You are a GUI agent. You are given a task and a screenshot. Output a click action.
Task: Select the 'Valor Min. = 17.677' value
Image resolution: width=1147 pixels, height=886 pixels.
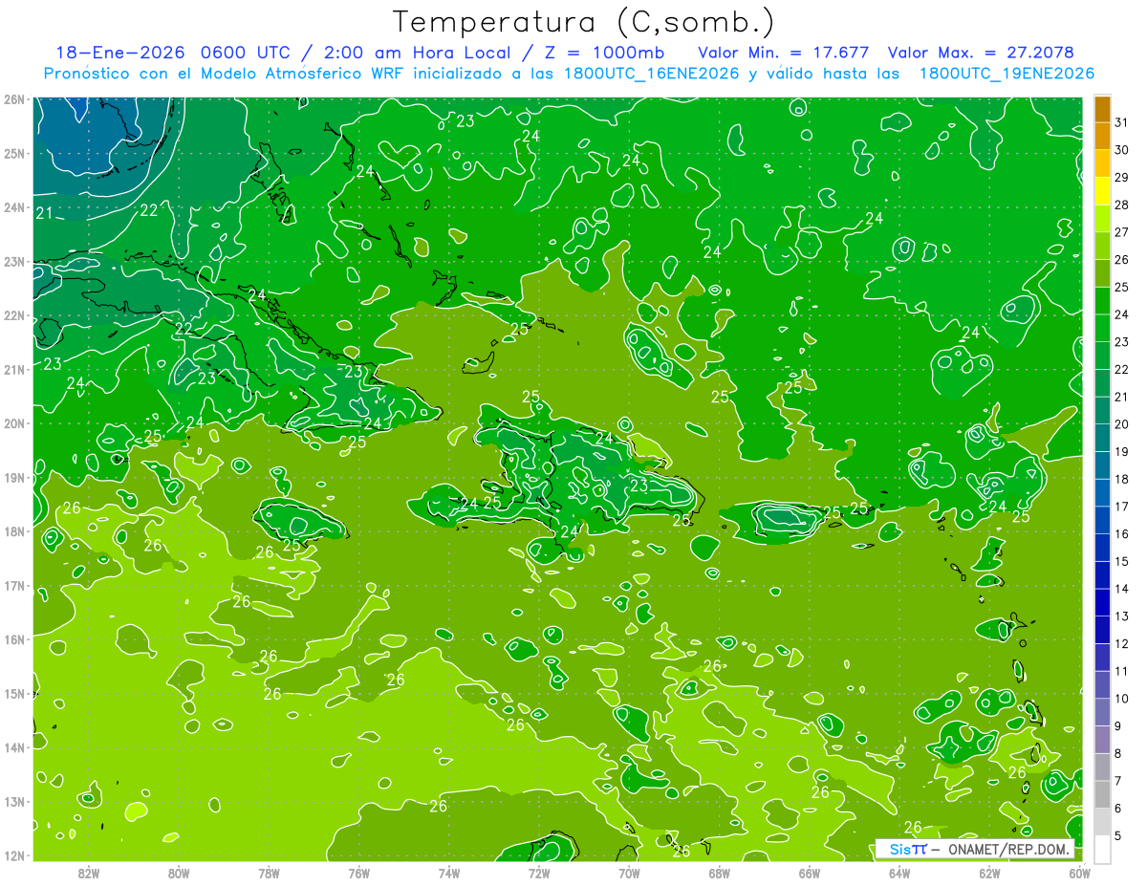[784, 53]
